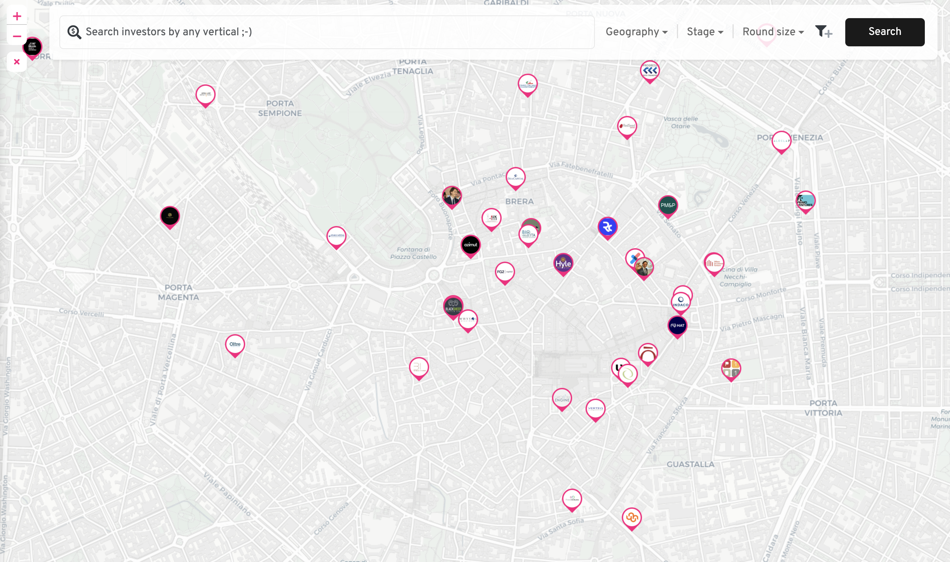Viewport: 950px width, 562px height.
Task: Click the pink X reset map button
Action: click(x=17, y=62)
